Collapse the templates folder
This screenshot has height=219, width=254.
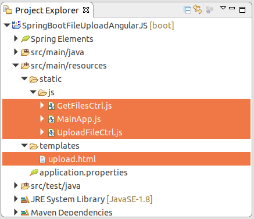[24, 145]
